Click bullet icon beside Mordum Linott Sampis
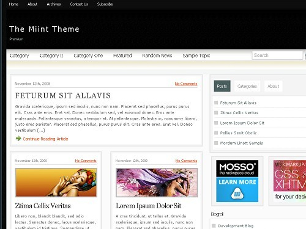Image resolution: width=306 pixels, height=229 pixels. click(x=216, y=143)
